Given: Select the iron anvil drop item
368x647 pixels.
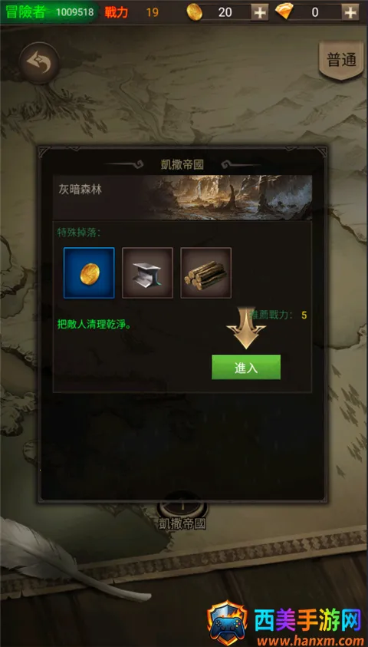Looking at the screenshot, I should pos(147,272).
